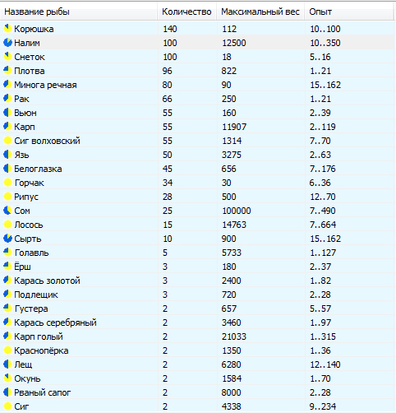The height and width of the screenshot is (413, 396).
Task: Click the moon-shaped icon beside Сом
Action: coord(7,211)
